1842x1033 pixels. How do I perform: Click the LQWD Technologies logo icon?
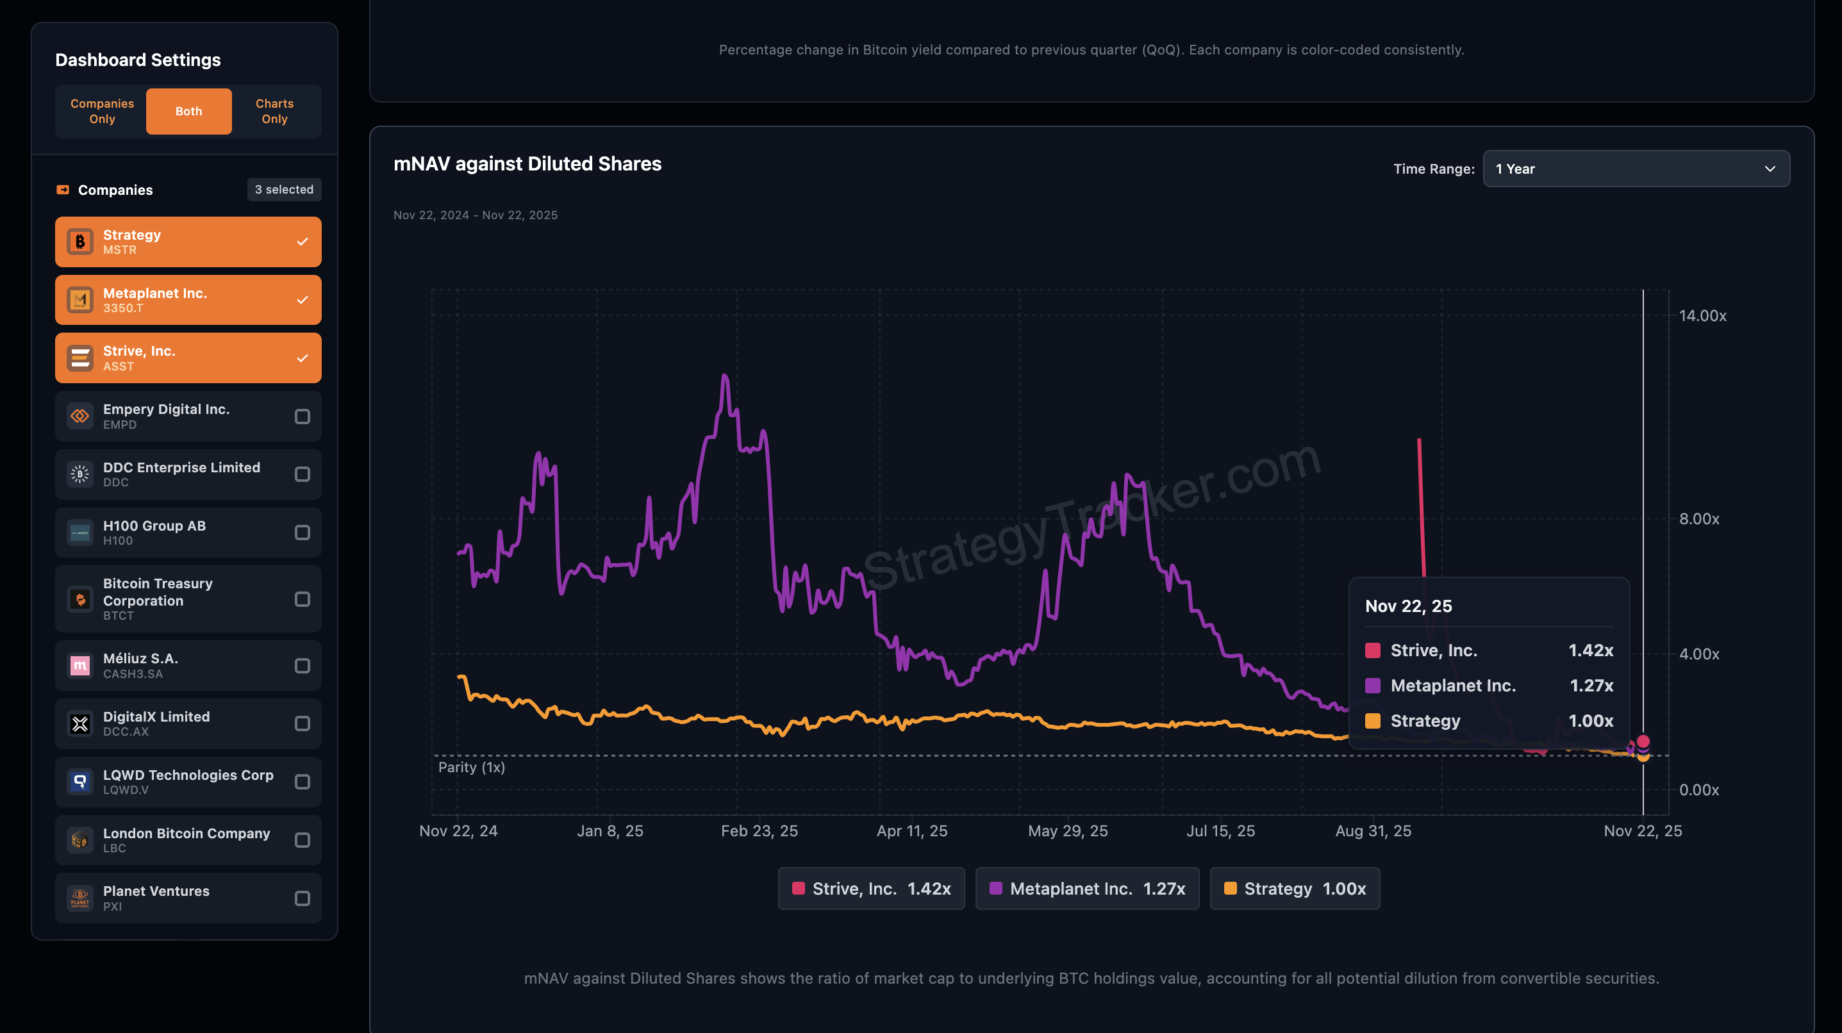click(x=80, y=781)
